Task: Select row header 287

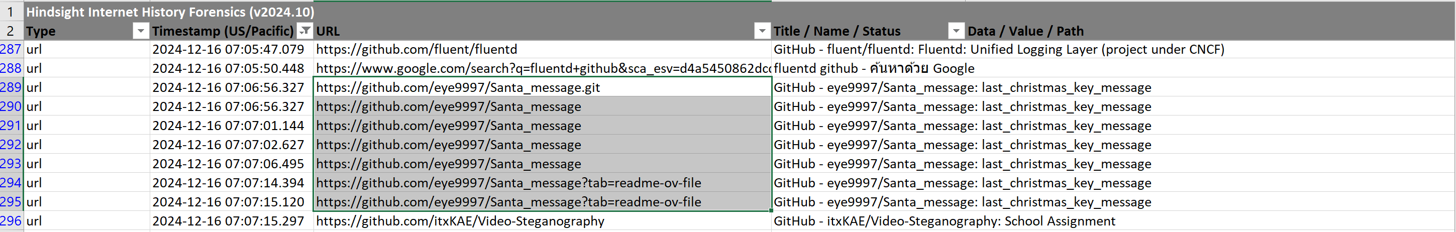Action: (x=11, y=50)
